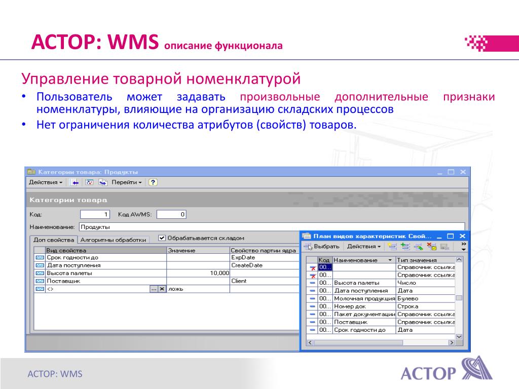Click the Вид свойства column header
519x389 pixels.
point(105,250)
